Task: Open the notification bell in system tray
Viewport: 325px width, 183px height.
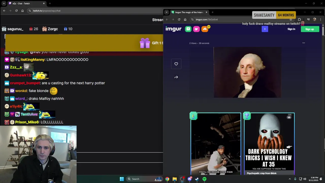Action: [321, 179]
